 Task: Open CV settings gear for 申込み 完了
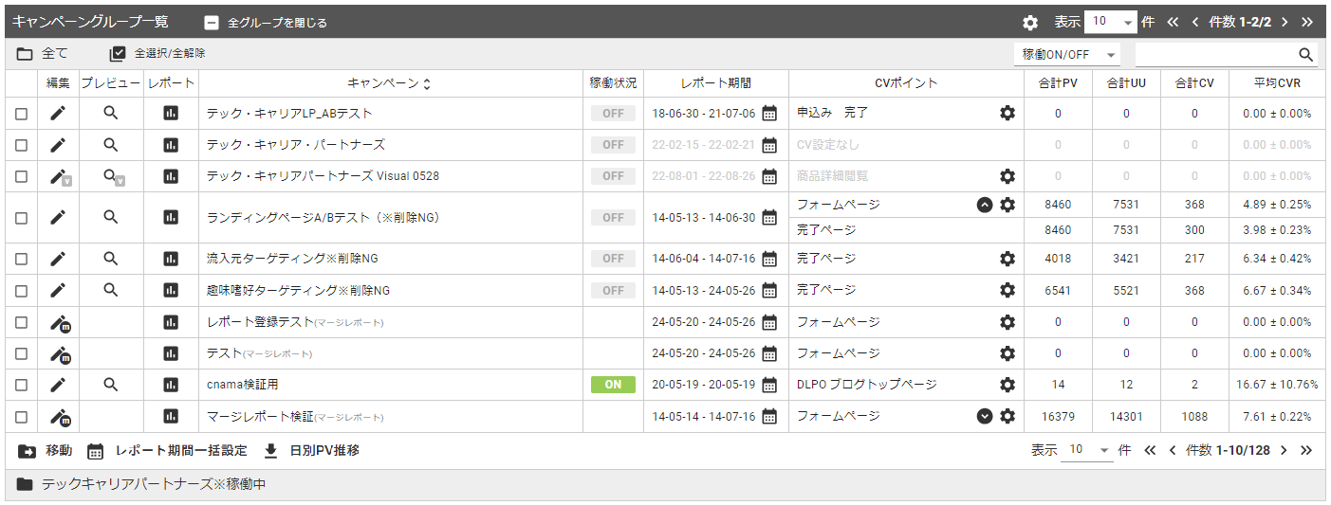tap(1007, 113)
